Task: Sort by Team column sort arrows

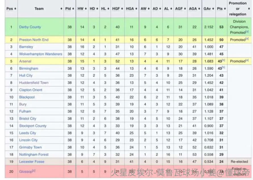Action: coord(61,9)
